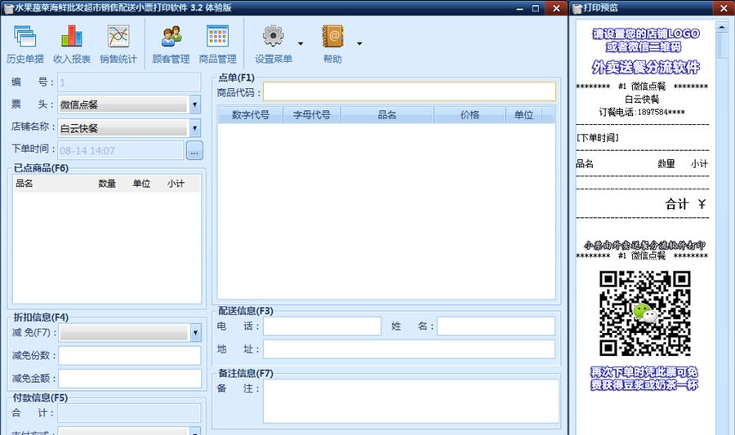Click the 姓名 input field
Viewport: 735px width, 435px height.
coord(496,326)
